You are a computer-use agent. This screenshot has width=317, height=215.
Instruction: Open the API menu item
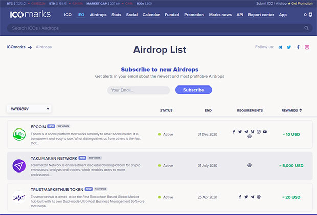[240, 15]
